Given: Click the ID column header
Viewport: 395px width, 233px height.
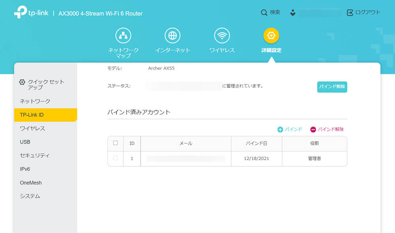Looking at the screenshot, I should coord(132,143).
